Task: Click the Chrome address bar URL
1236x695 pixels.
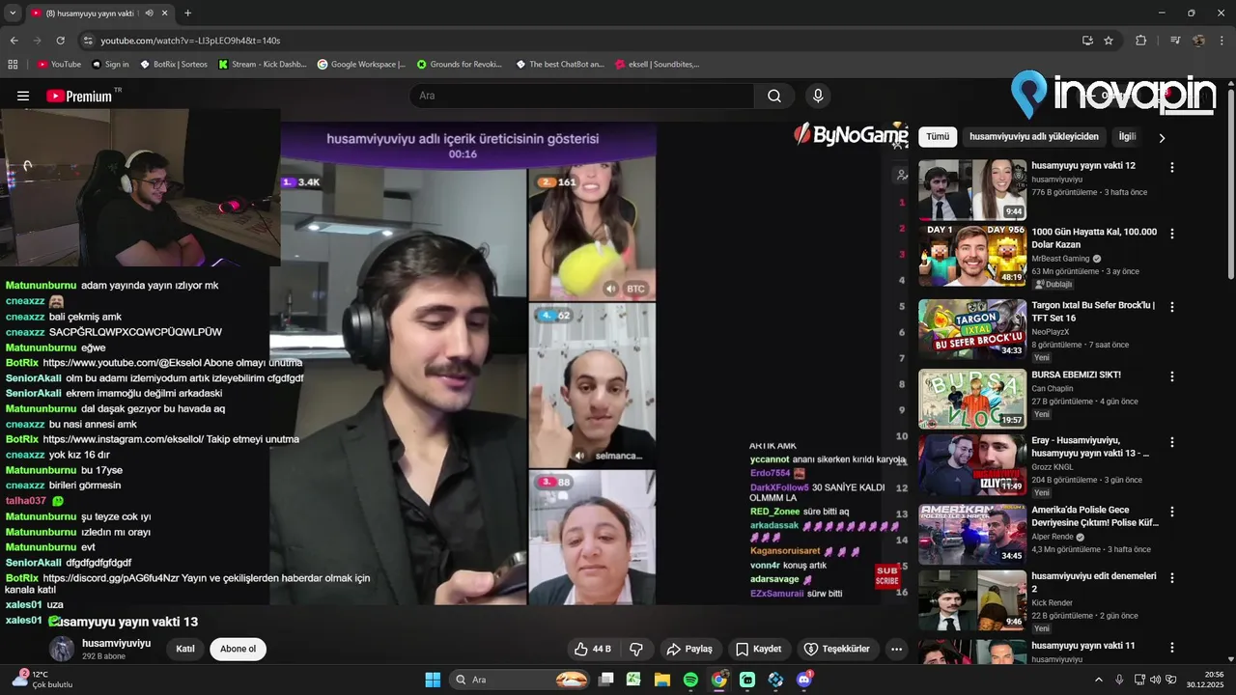Action: pyautogui.click(x=190, y=41)
